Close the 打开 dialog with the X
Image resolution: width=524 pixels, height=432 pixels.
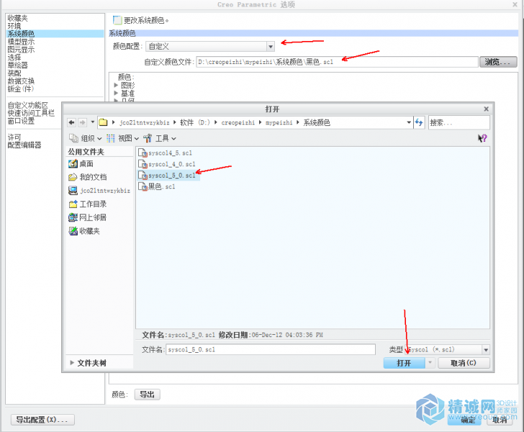[x=487, y=109]
